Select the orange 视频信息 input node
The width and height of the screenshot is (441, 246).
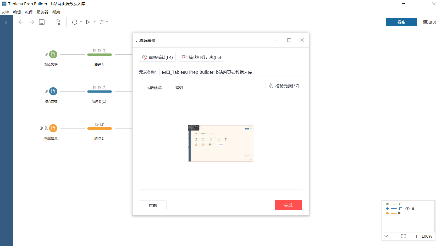pyautogui.click(x=53, y=128)
